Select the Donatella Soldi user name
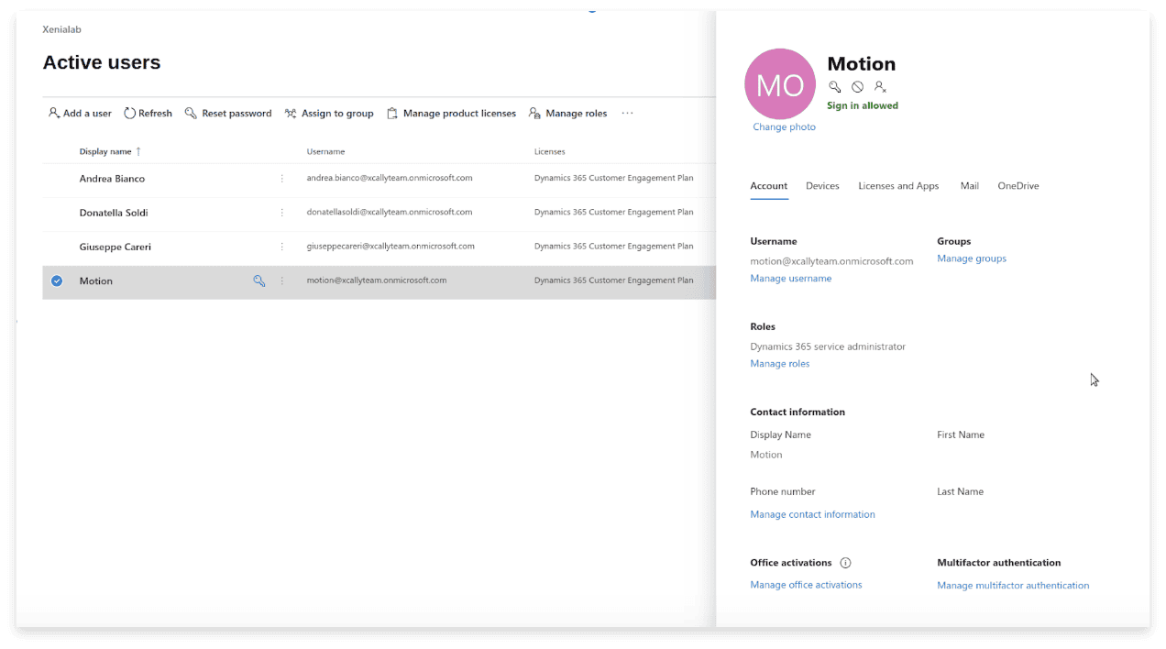The width and height of the screenshot is (1166, 649). (x=114, y=213)
